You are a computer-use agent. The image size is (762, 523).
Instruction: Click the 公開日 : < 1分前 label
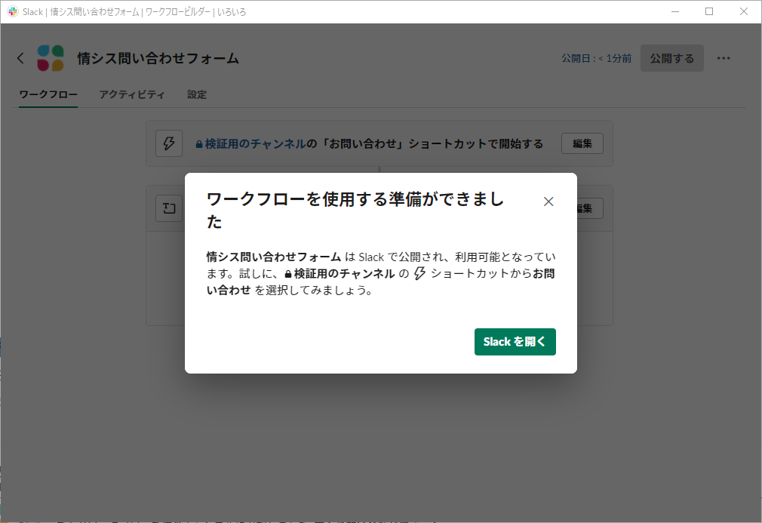click(x=595, y=58)
